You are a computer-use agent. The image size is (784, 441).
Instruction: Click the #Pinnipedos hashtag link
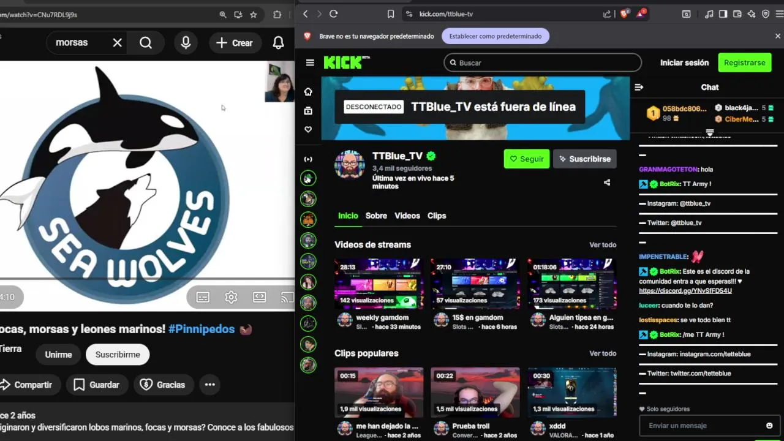(x=202, y=329)
